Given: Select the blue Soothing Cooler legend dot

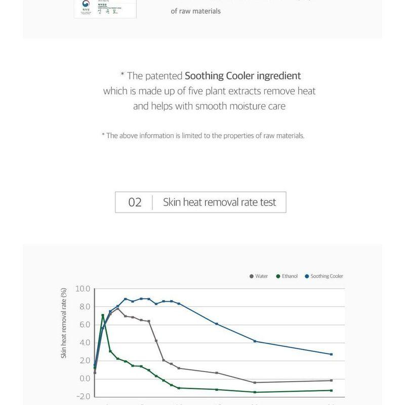Looking at the screenshot, I should pos(307,276).
